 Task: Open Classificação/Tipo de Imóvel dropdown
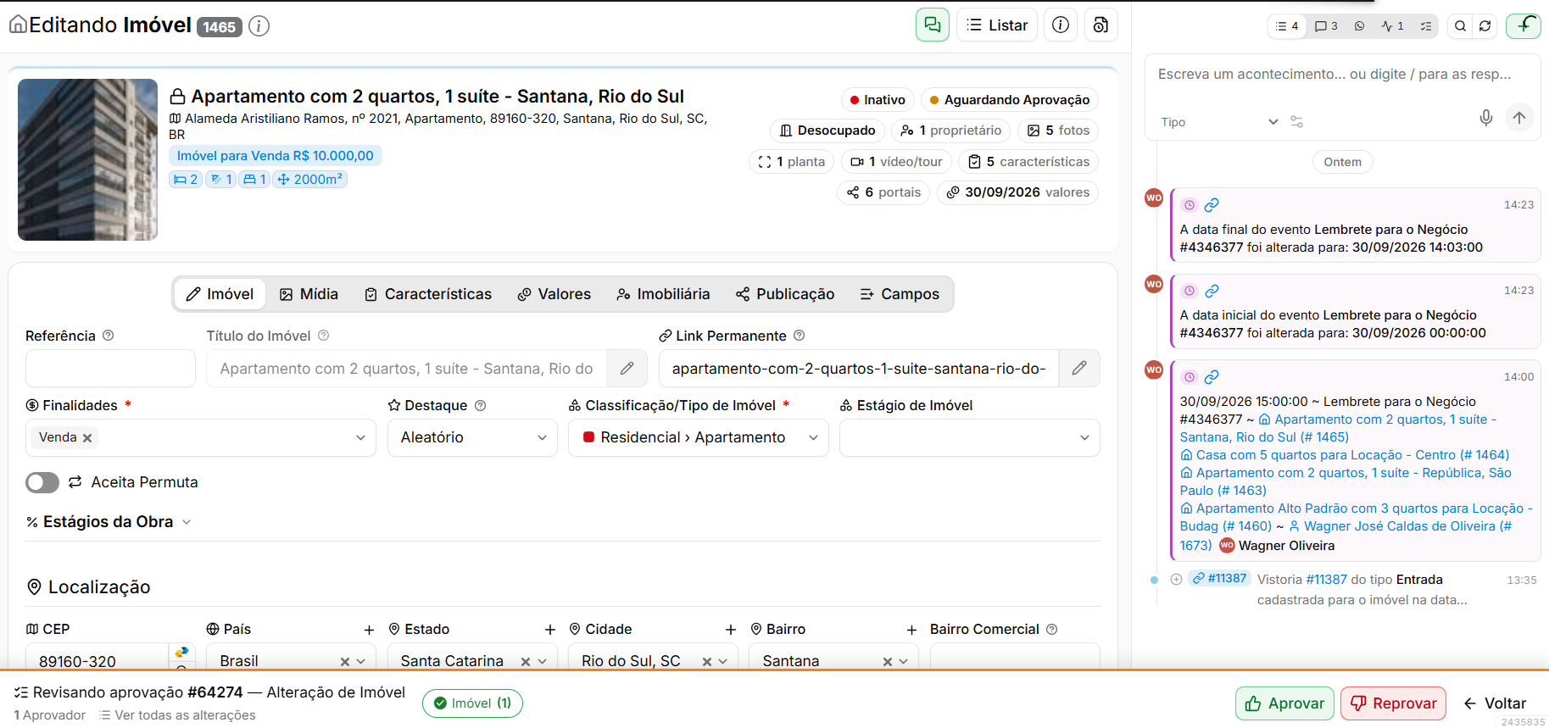[x=698, y=438]
